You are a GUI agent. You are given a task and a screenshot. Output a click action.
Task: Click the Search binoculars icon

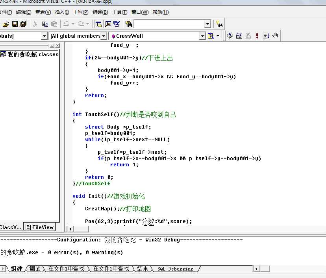pyautogui.click(x=219, y=24)
